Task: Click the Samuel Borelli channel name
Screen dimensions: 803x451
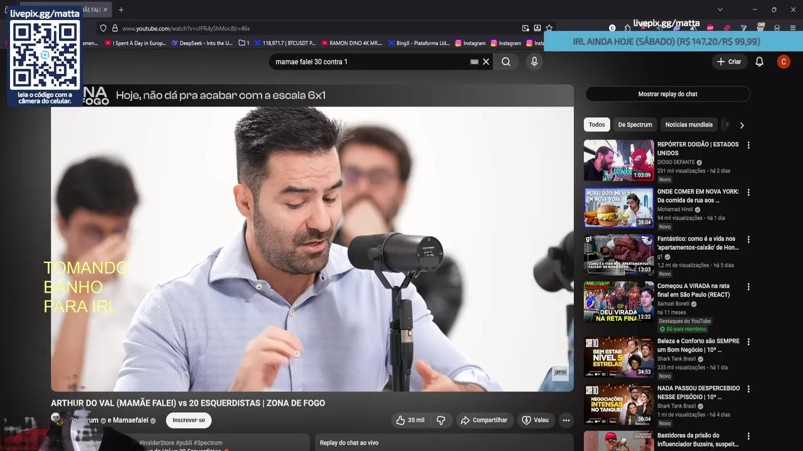Action: tap(673, 304)
